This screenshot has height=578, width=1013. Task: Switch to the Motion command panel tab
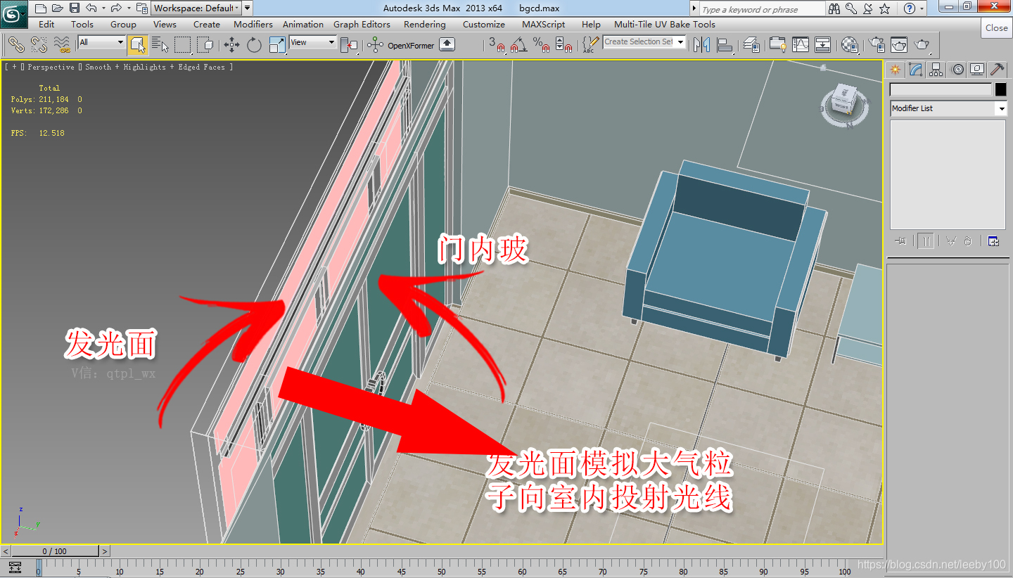point(957,69)
